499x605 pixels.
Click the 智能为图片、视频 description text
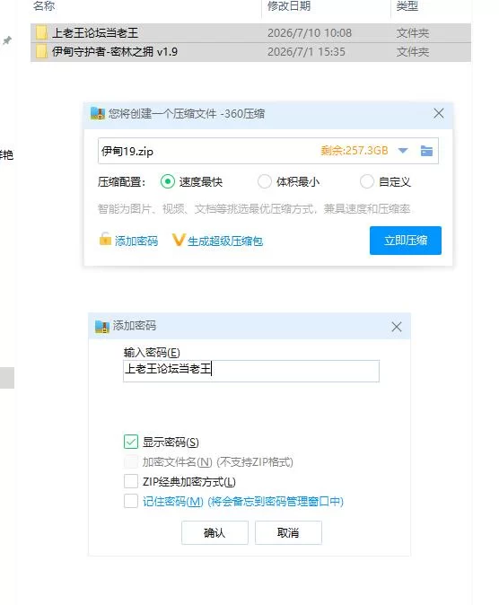tap(254, 209)
